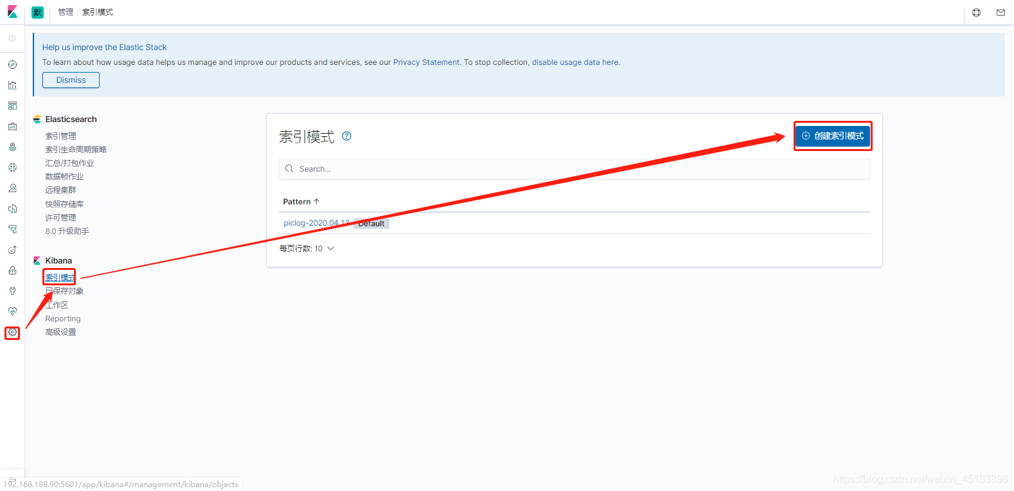Open 高级设置 under Kibana section
This screenshot has height=491, width=1014.
pyautogui.click(x=60, y=332)
